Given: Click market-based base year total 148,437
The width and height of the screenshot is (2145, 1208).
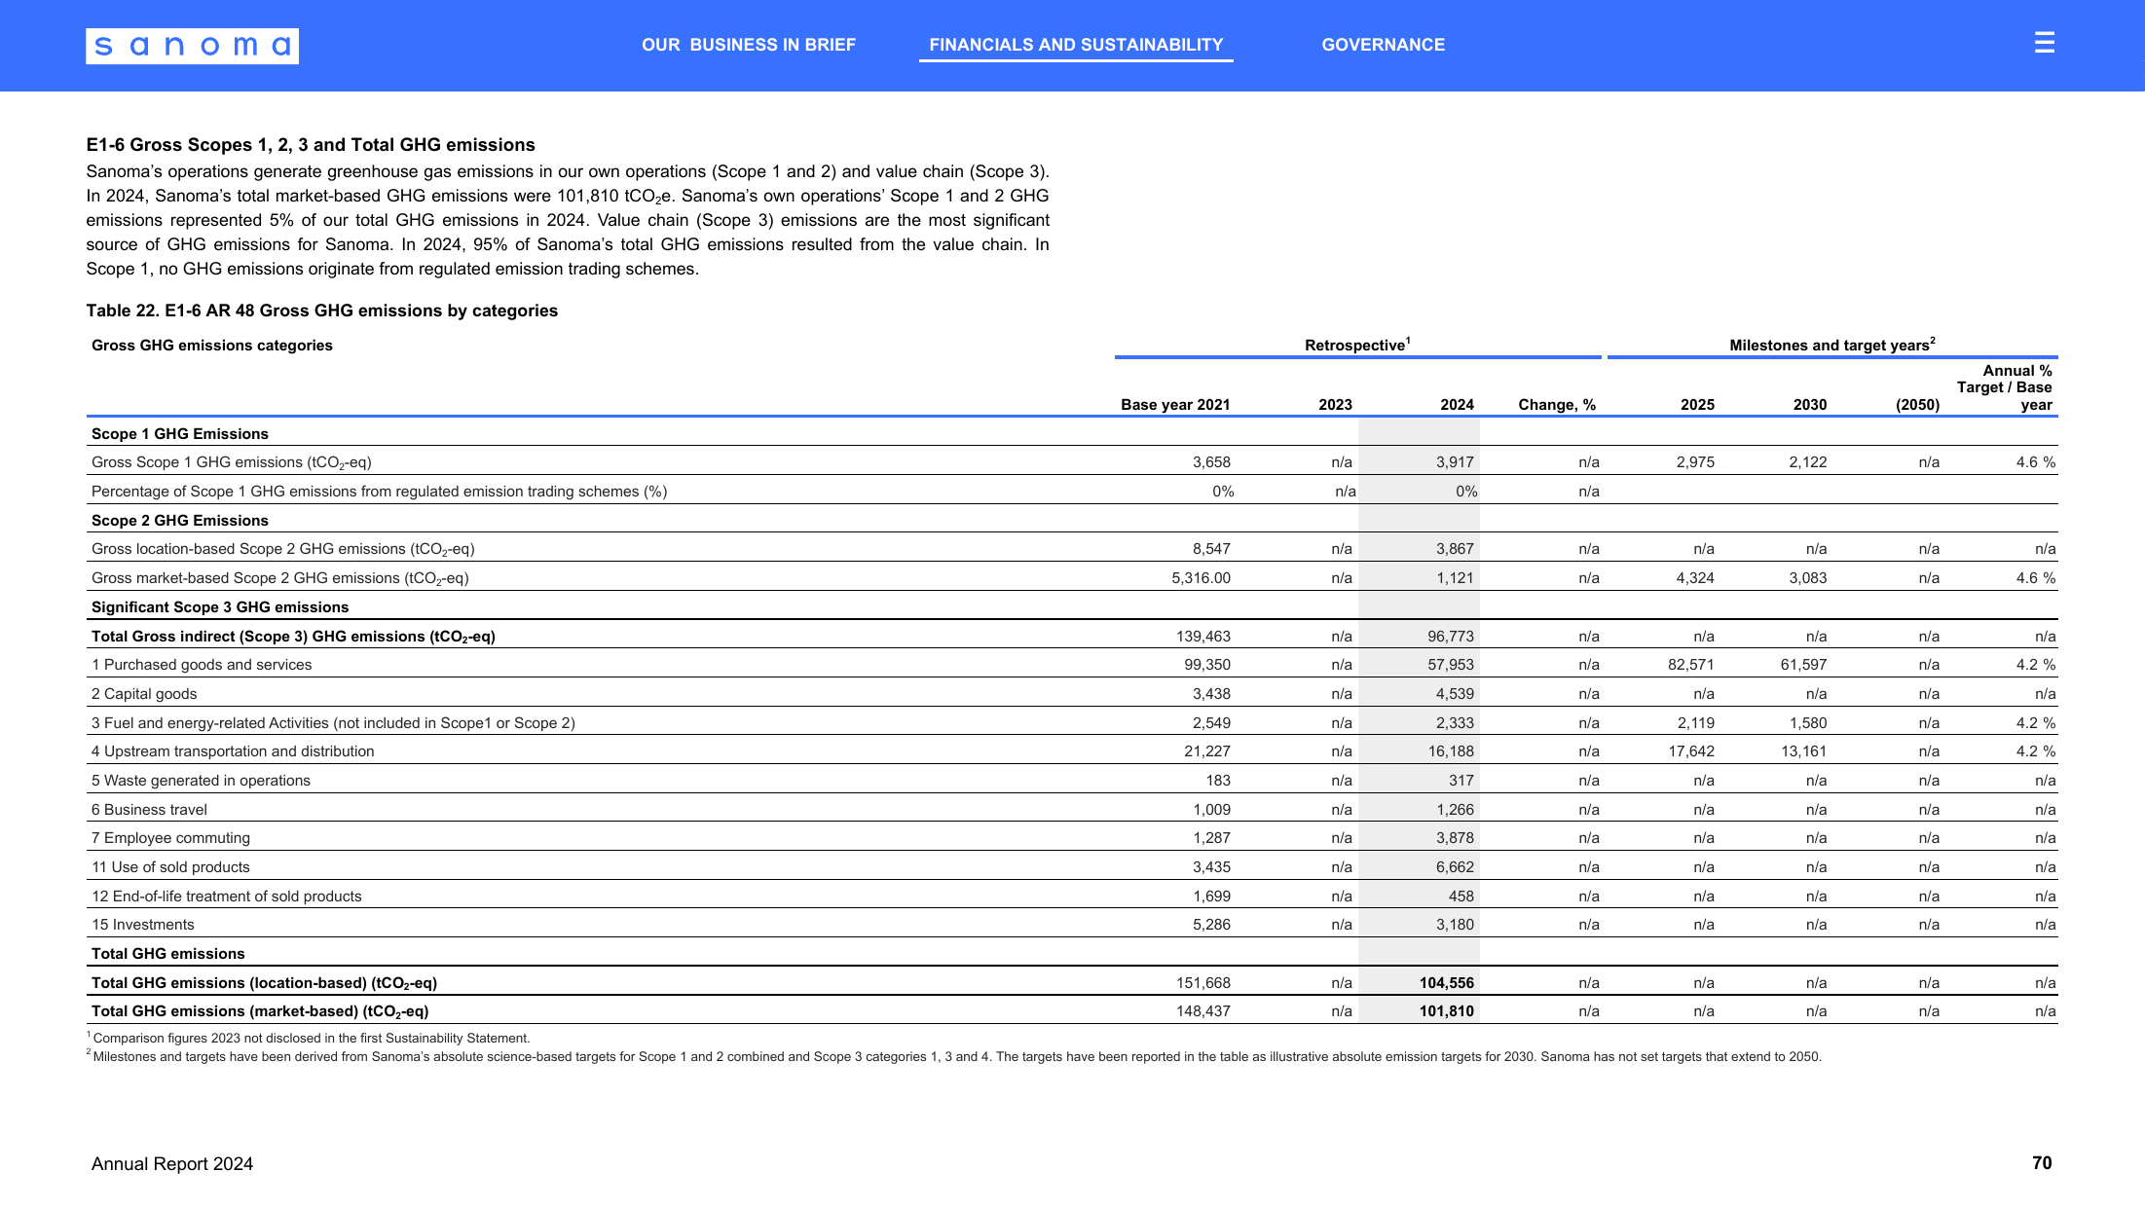Looking at the screenshot, I should coord(1203,1011).
